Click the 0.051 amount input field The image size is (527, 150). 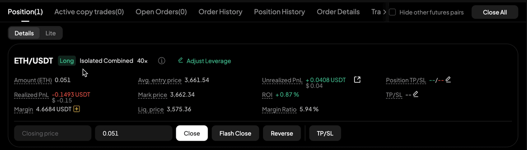click(x=133, y=133)
